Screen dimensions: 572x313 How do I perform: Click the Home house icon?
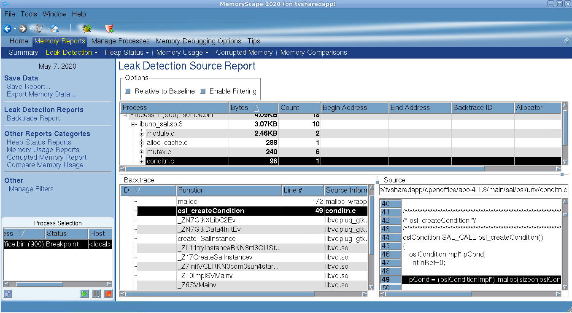tap(54, 29)
